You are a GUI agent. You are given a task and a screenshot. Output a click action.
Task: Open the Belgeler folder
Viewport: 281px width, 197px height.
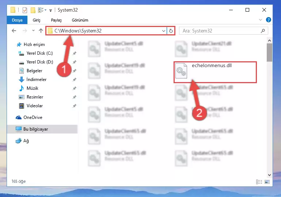[x=34, y=71]
